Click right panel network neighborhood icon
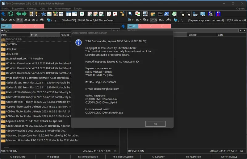247x159 pixels. coord(176,20)
